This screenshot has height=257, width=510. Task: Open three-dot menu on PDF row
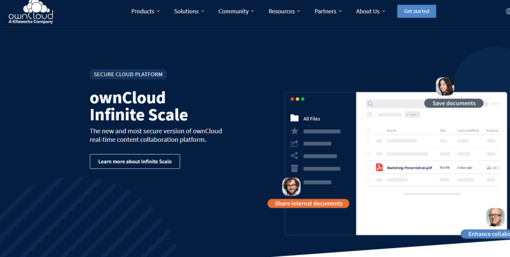[499, 168]
